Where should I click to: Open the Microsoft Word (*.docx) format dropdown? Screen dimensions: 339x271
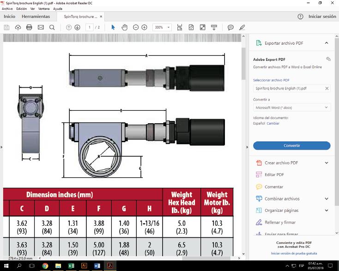291,108
